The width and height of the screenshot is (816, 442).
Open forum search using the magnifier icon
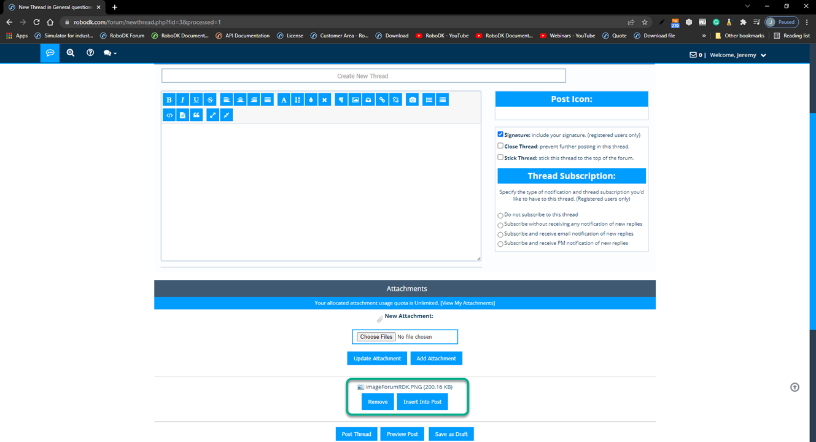click(71, 53)
